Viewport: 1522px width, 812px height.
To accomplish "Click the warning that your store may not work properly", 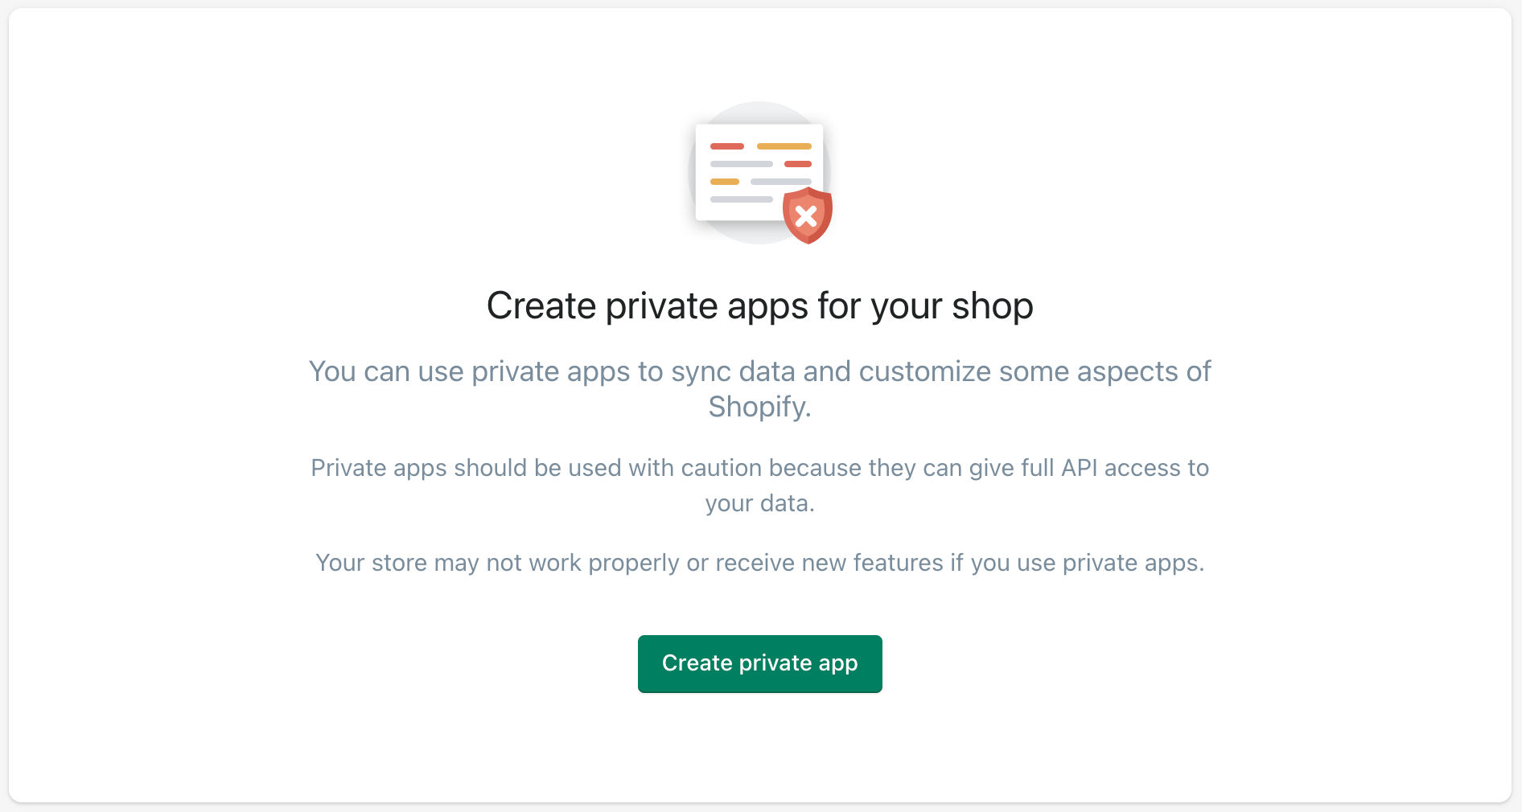I will pos(759,563).
